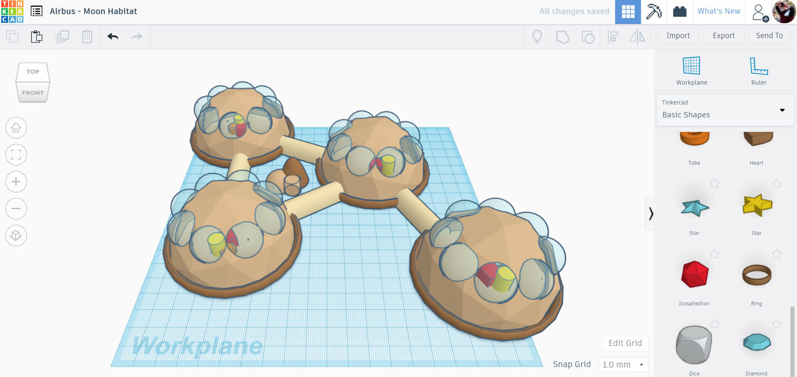
Task: Click the Copy icon in the toolbar
Action: pos(12,36)
